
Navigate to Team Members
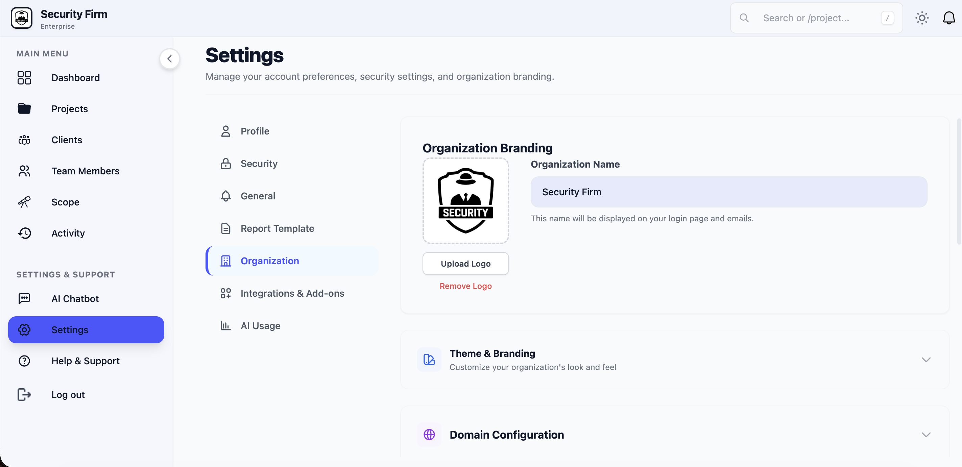[86, 171]
